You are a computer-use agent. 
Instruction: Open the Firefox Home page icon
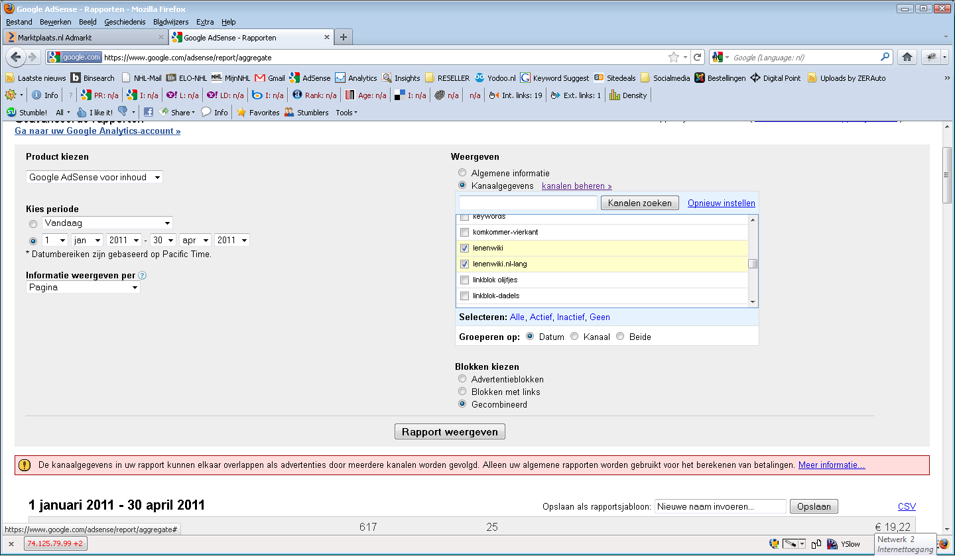907,57
